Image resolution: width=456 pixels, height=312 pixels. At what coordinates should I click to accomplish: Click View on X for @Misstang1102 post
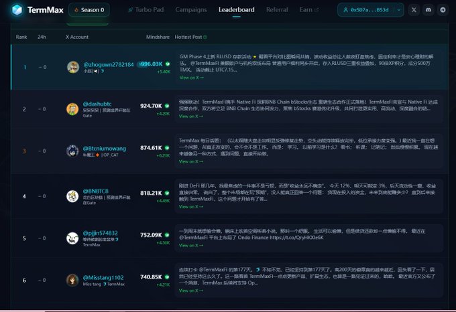point(191,291)
